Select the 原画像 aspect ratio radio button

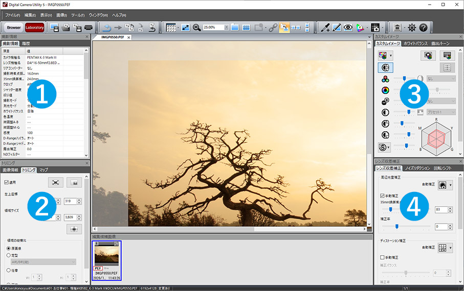click(x=9, y=248)
